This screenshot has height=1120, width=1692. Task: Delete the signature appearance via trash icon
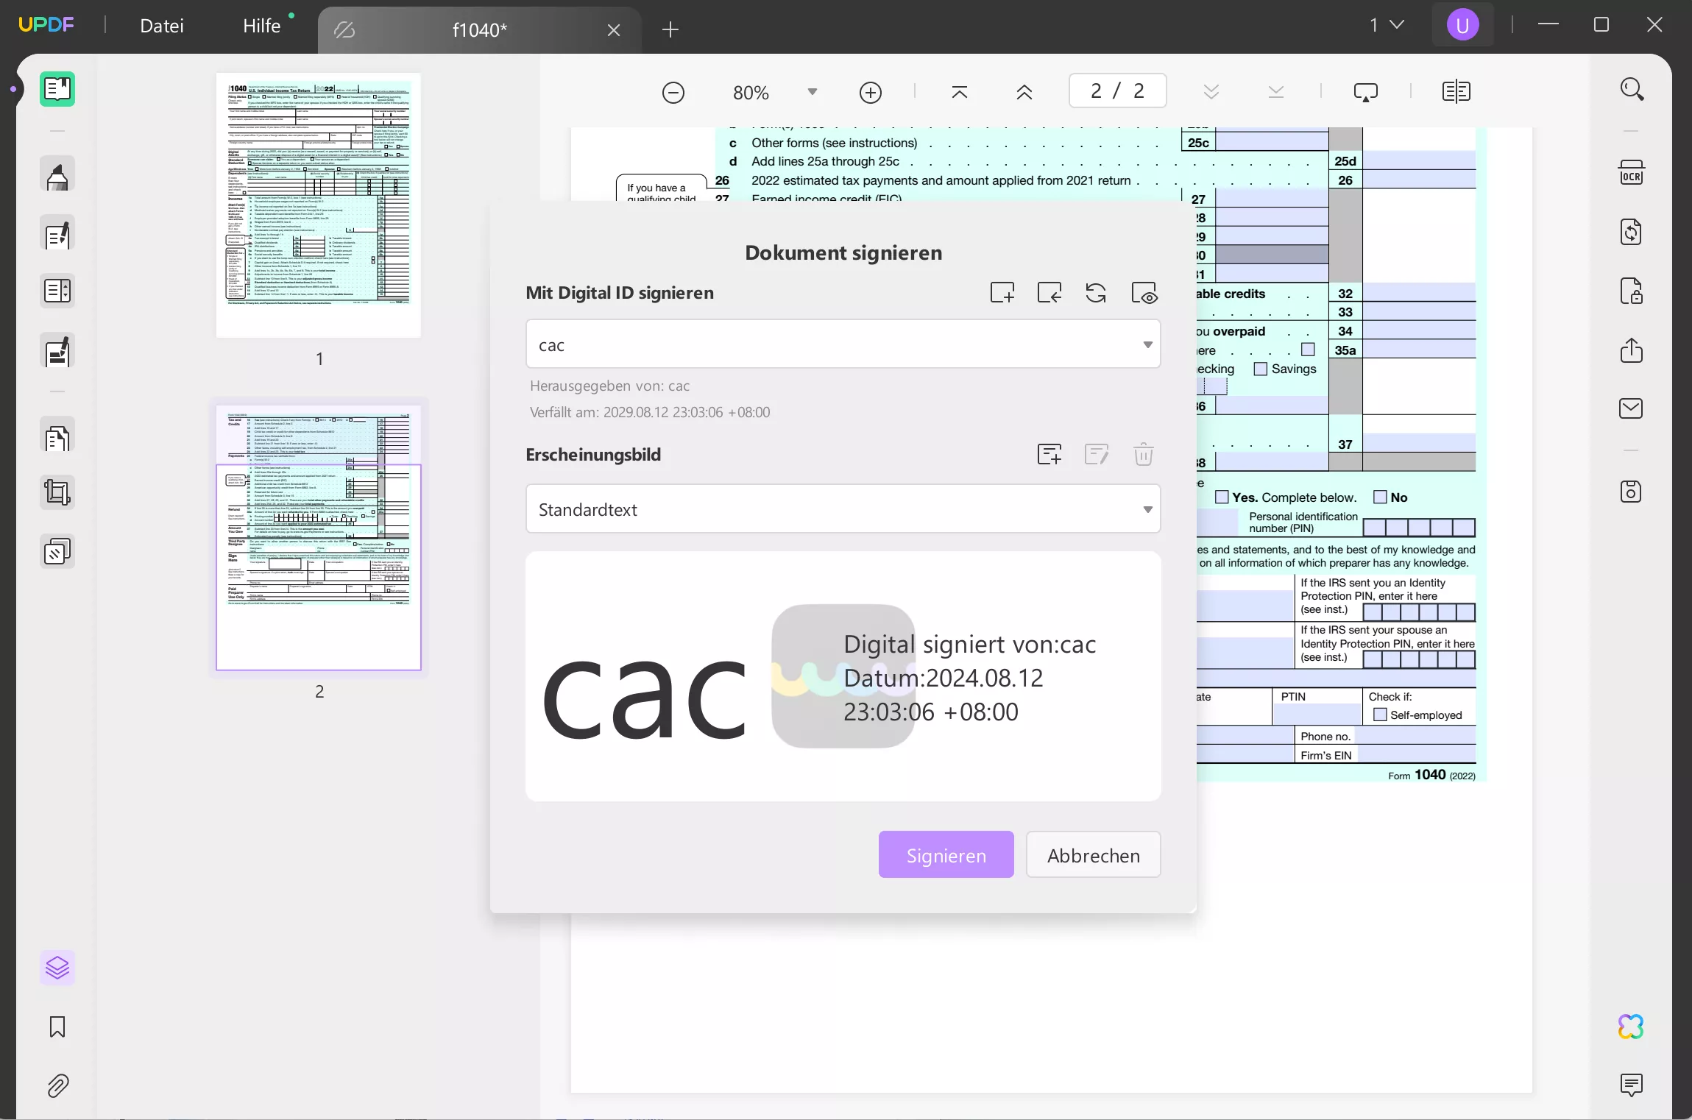(1143, 454)
